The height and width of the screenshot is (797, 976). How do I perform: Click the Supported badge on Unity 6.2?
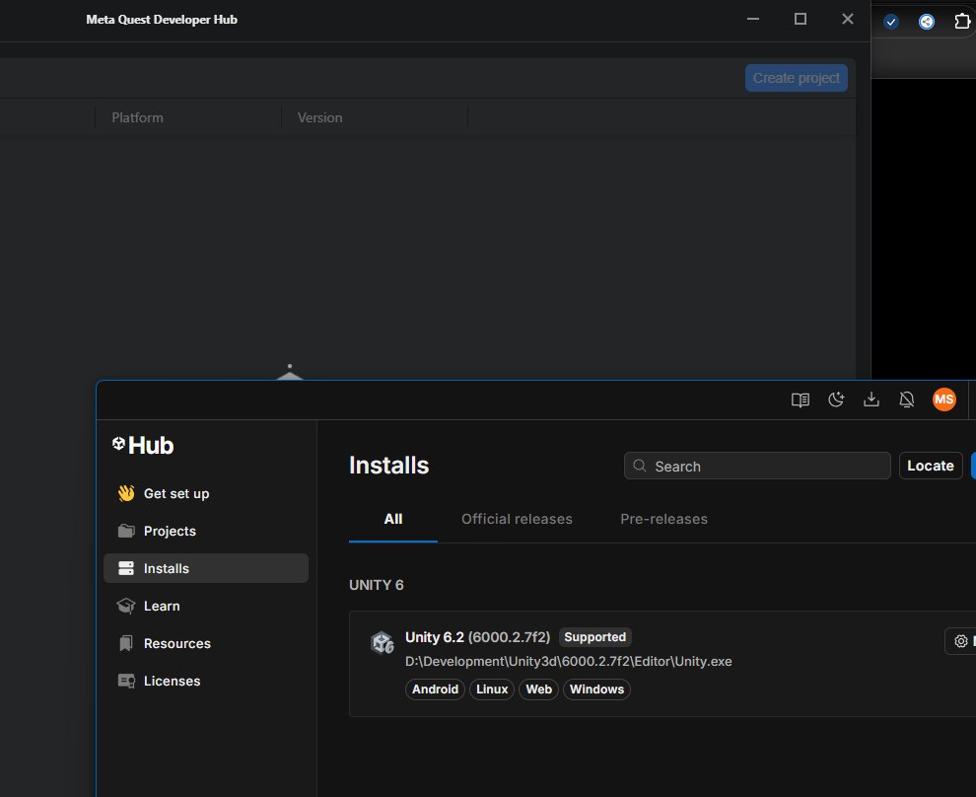tap(595, 637)
